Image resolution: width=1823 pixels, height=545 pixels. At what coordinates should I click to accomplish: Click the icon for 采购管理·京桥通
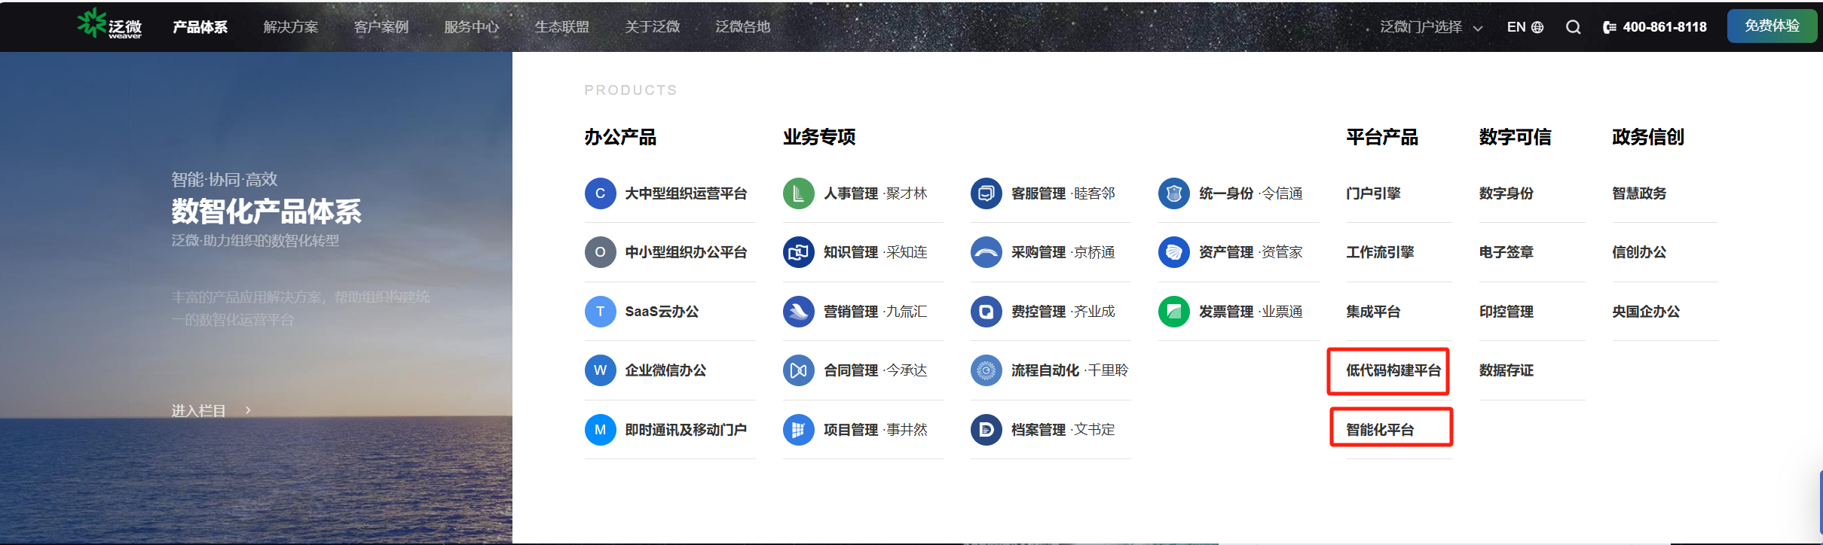coord(986,252)
